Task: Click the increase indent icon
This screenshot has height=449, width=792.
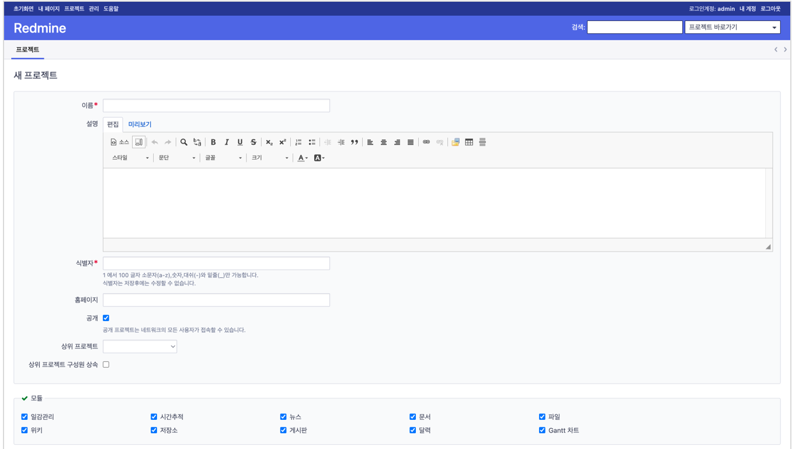Action: (x=341, y=142)
